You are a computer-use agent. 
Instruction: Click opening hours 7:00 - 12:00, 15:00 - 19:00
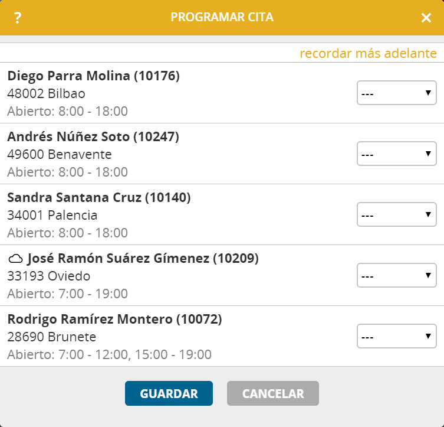pos(135,355)
